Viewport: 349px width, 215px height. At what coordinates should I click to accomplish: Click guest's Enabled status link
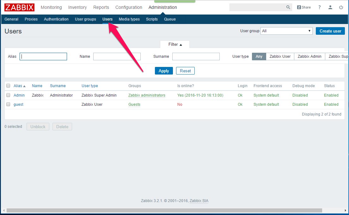click(331, 104)
